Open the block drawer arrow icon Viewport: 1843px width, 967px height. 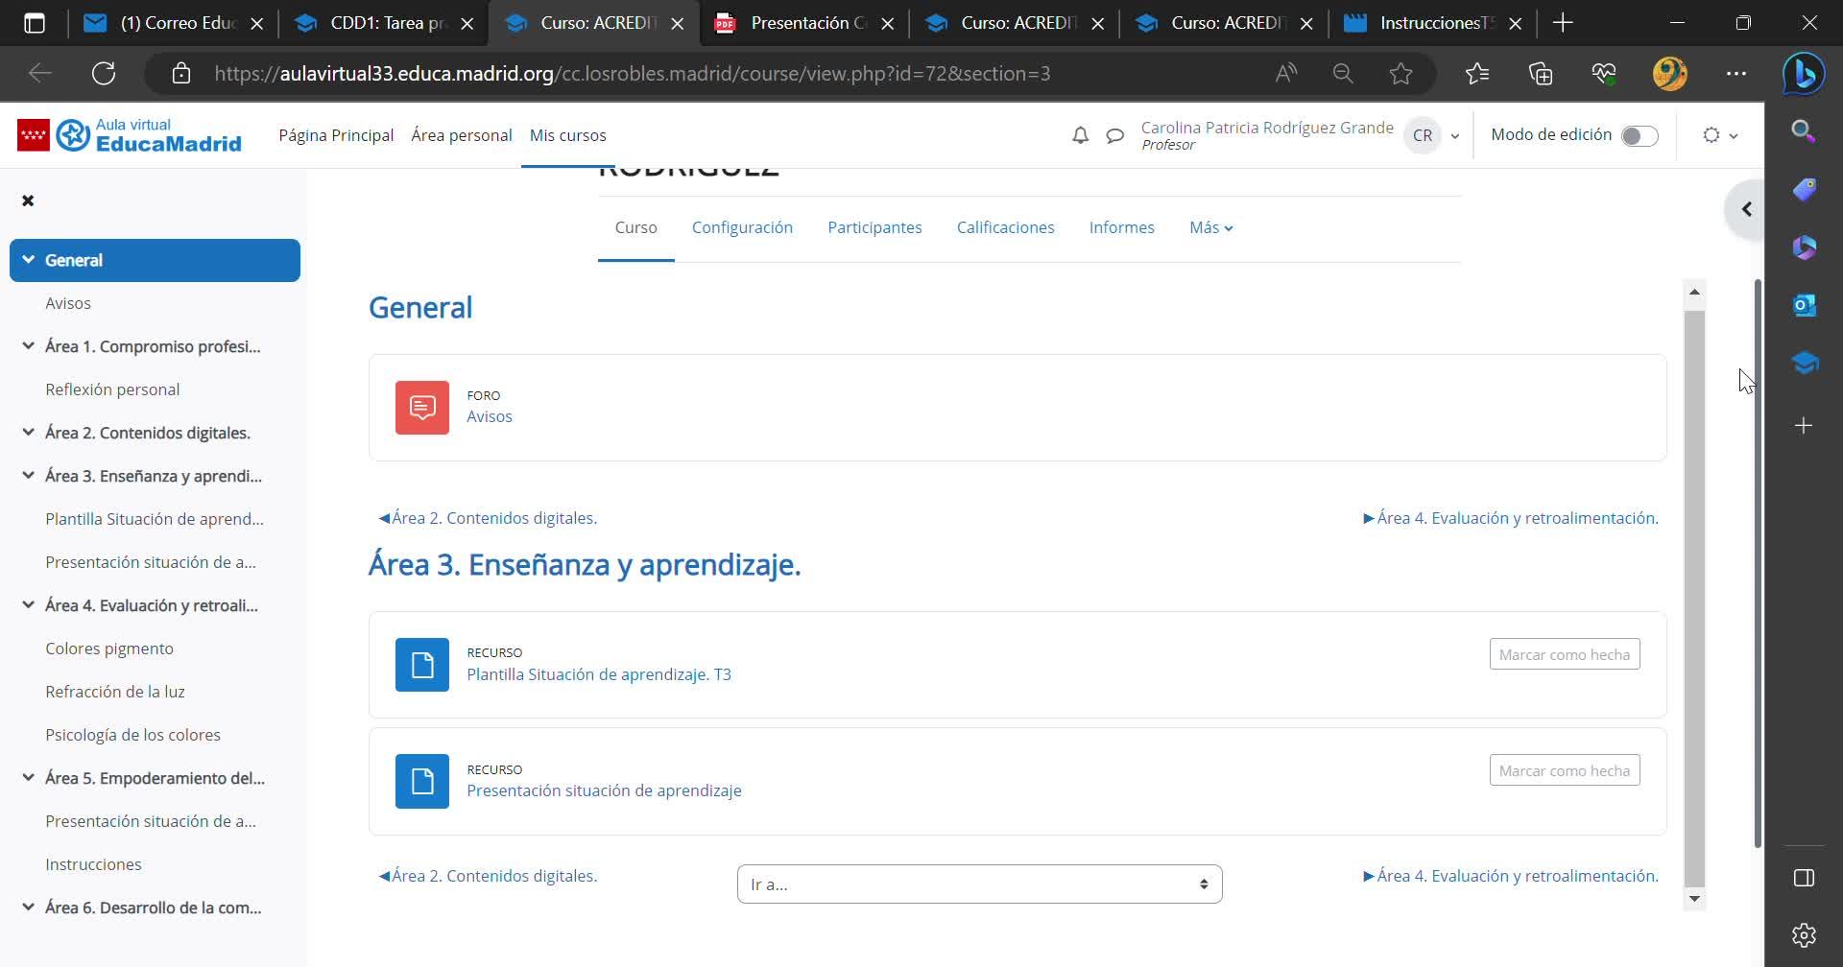[x=1746, y=209]
